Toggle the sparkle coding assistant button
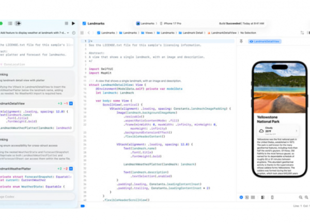This screenshot has height=224, width=310. pos(18,23)
